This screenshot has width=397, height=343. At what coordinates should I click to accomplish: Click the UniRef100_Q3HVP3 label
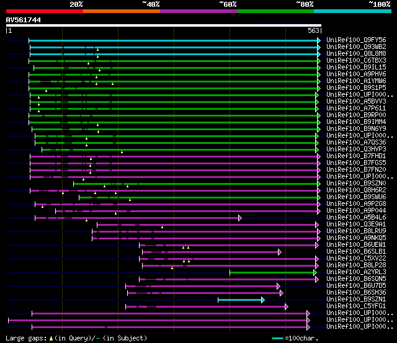tap(356, 149)
